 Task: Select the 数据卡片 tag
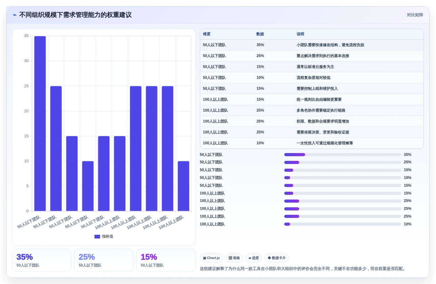coord(277,258)
